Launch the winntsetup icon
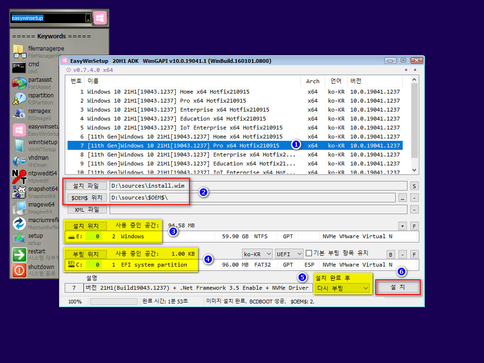 coord(19,146)
